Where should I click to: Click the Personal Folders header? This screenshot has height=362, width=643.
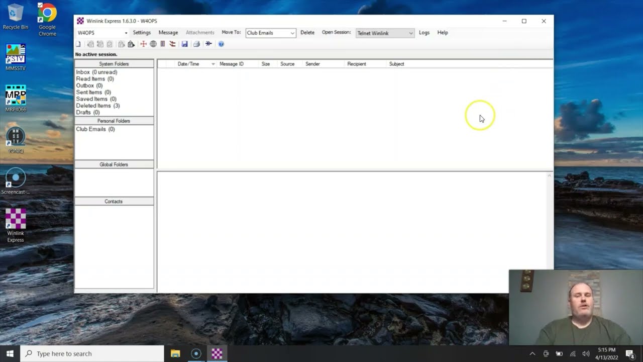(114, 121)
